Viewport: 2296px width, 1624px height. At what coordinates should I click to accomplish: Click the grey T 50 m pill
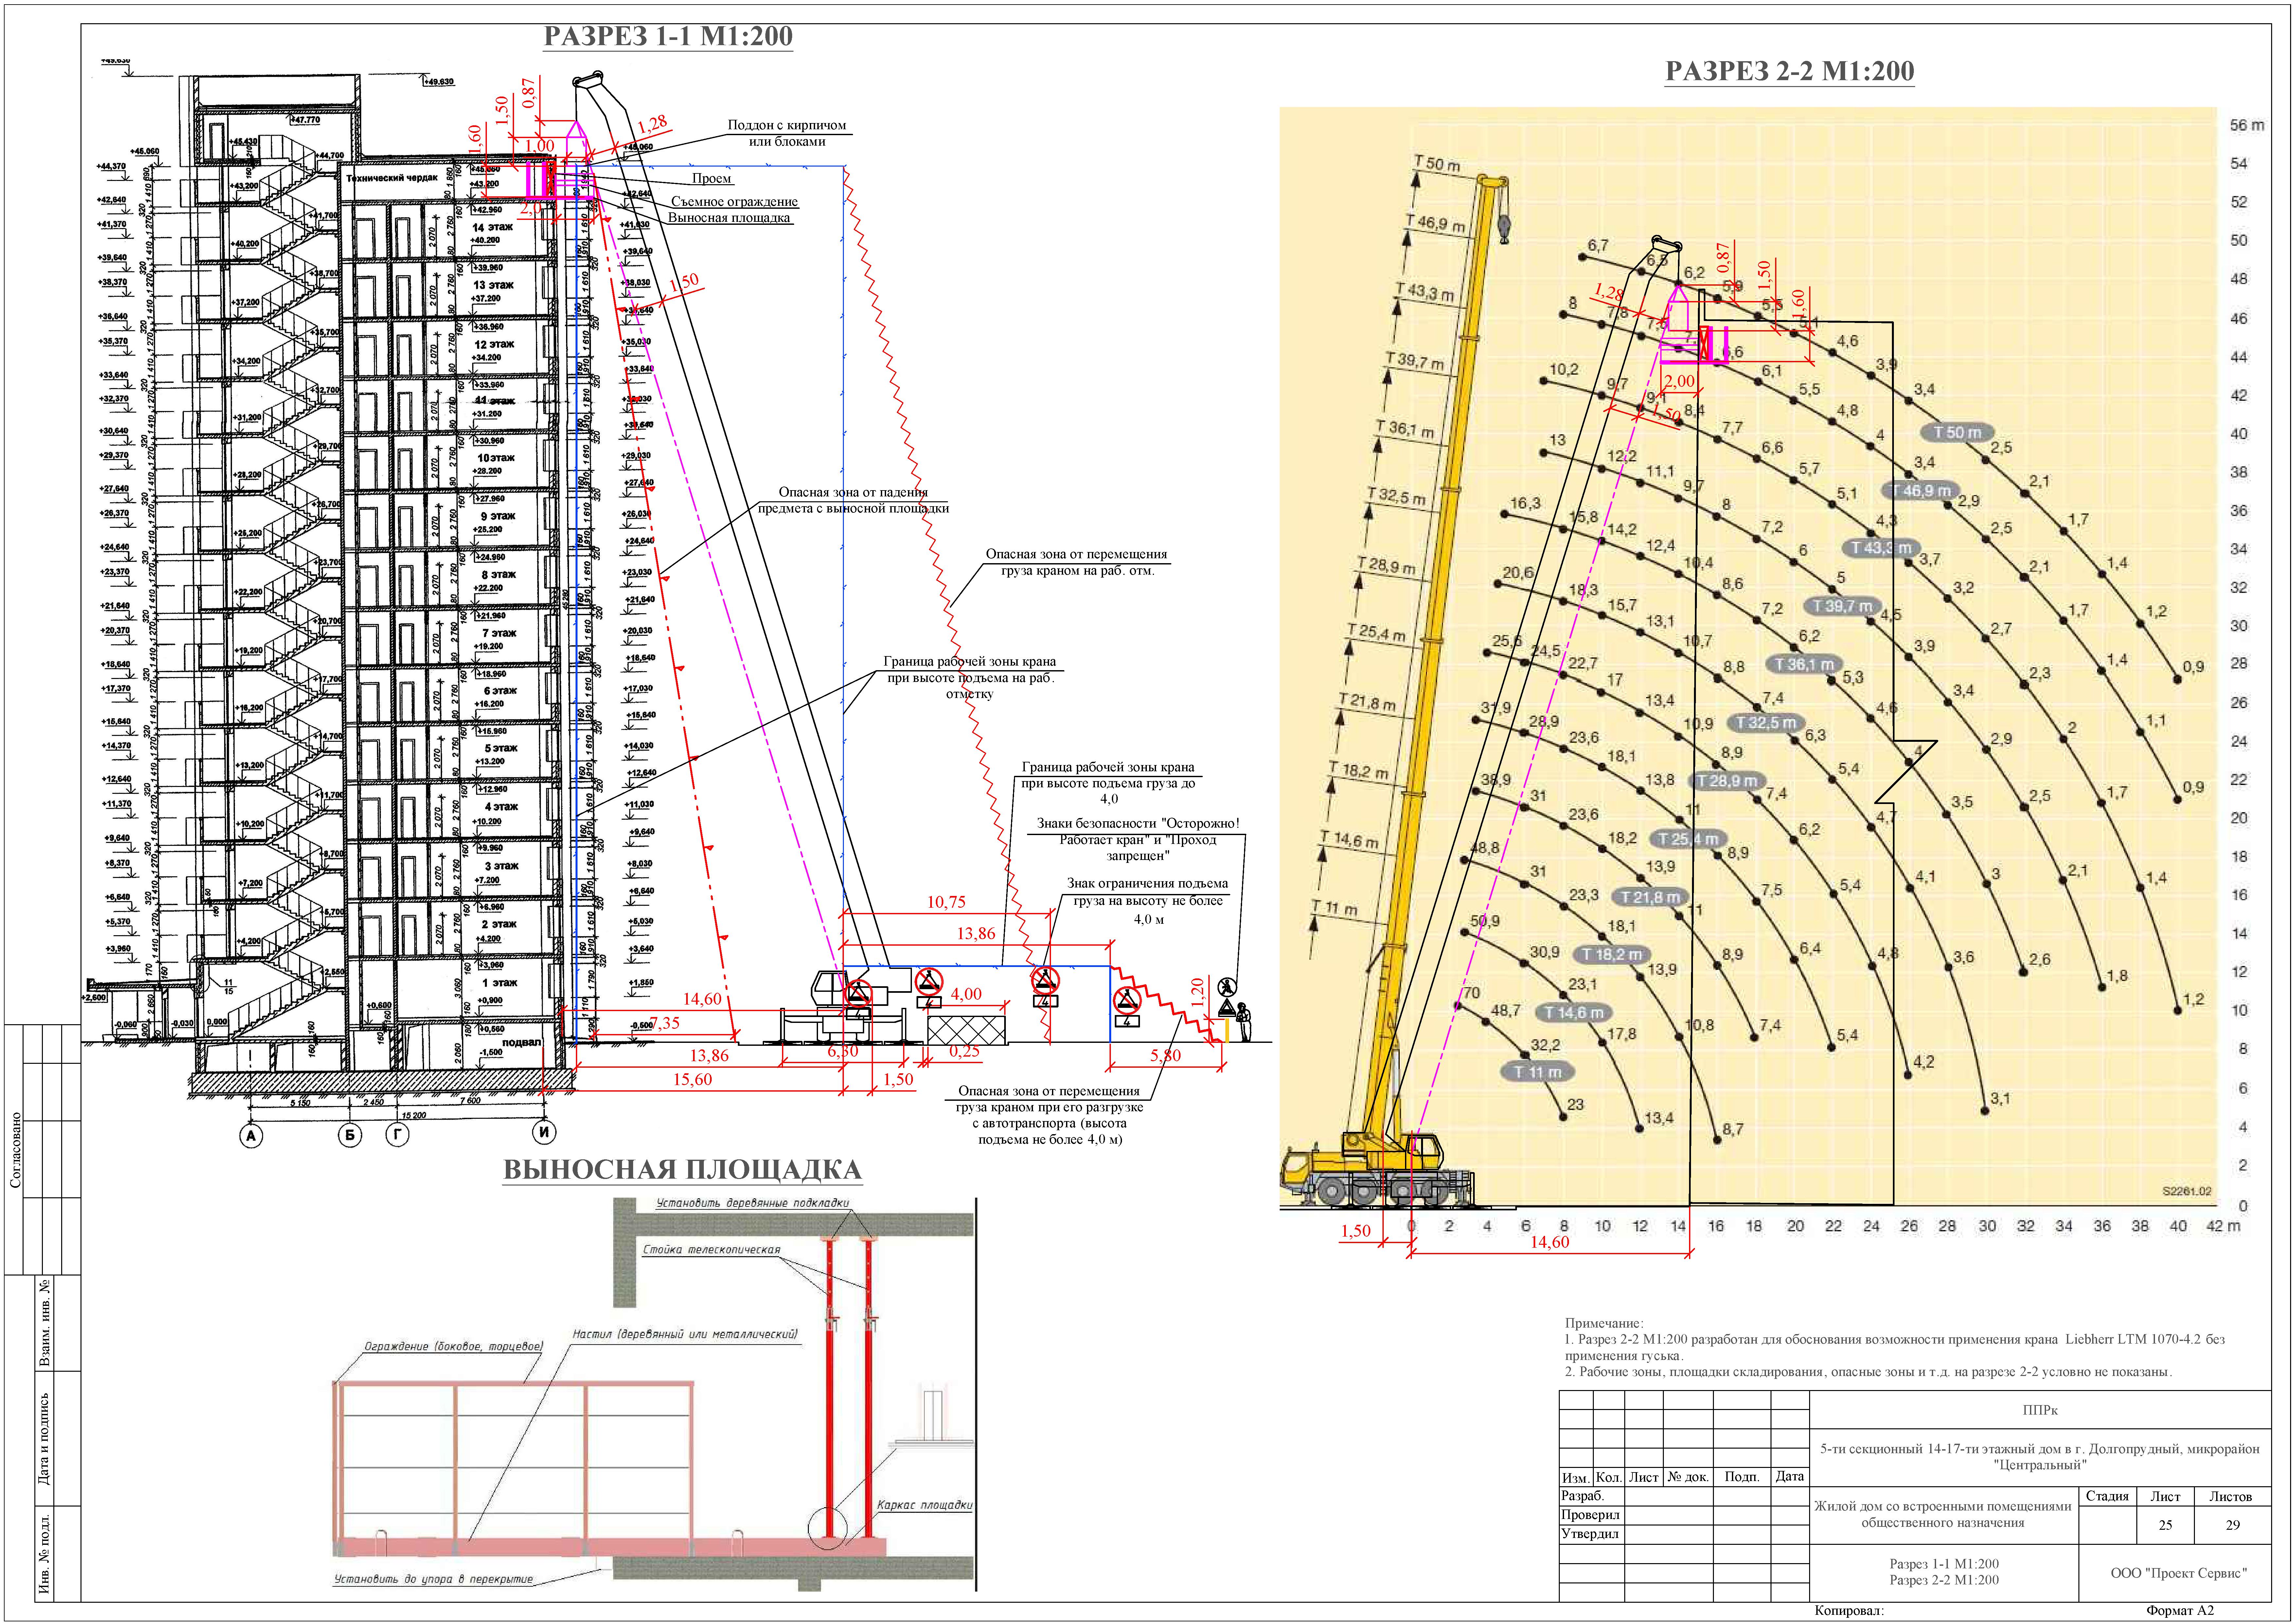pyautogui.click(x=1957, y=433)
